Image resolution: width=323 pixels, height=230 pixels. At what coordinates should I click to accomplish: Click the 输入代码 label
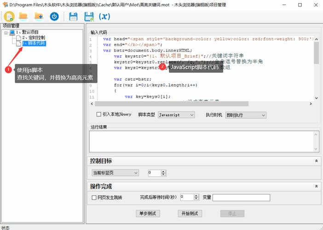tap(99, 32)
